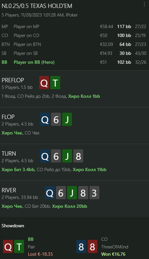149x259 pixels.
Task: Open the three-dot options menu
Action: (x=144, y=5)
